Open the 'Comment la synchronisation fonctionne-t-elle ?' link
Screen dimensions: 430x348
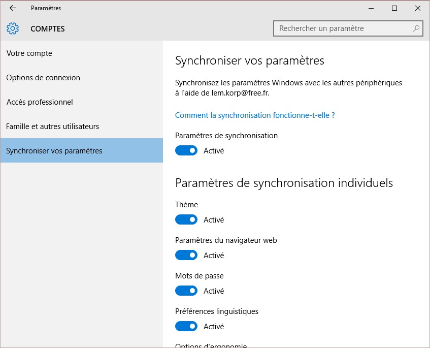pyautogui.click(x=255, y=115)
